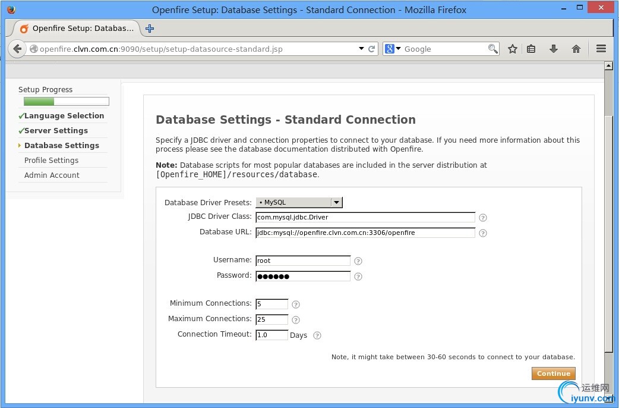
Task: Maximize the Firefox window
Action: [580, 8]
